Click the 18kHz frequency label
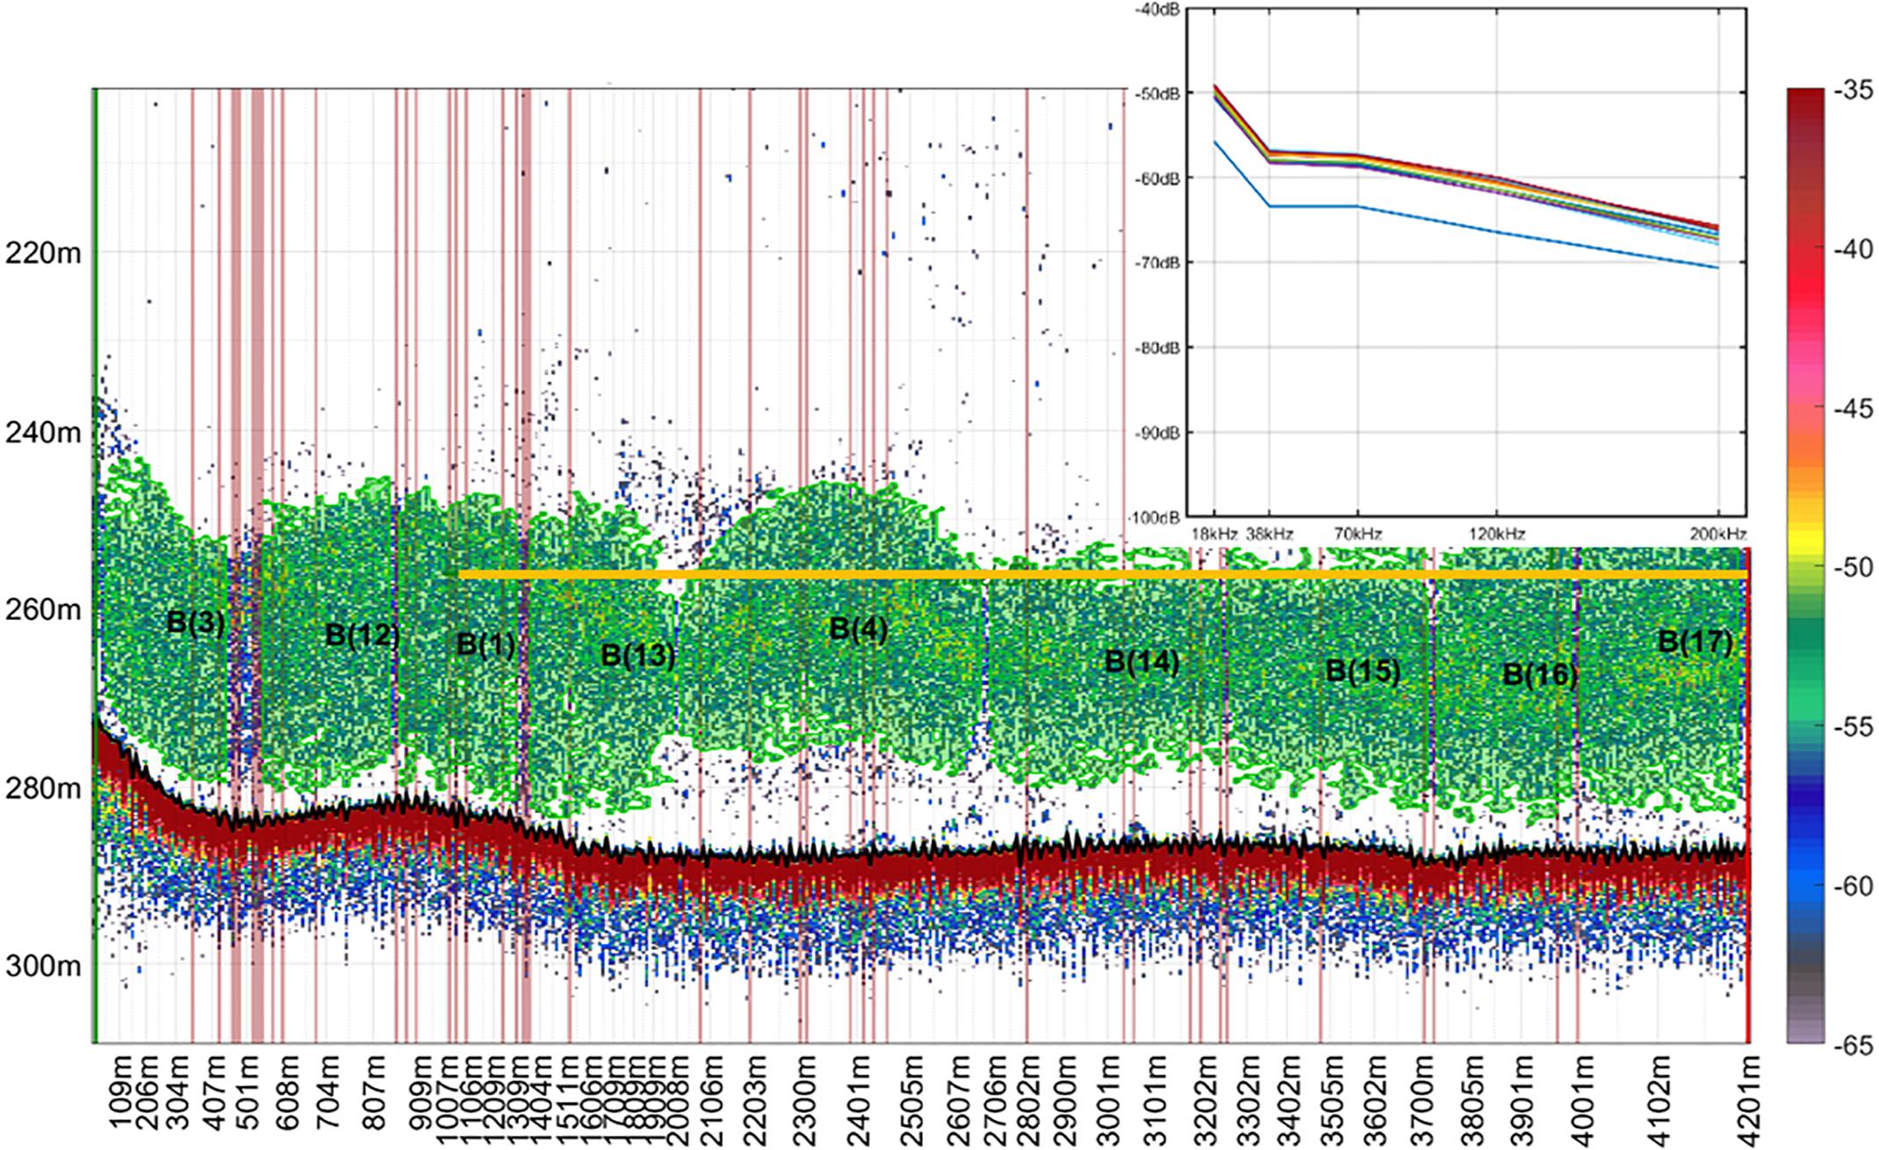Viewport: 1879px width, 1150px height. 1214,534
